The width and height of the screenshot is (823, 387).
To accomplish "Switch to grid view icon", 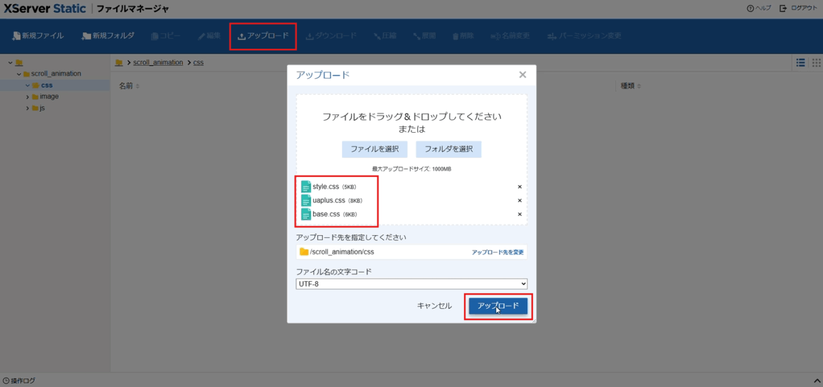I will (816, 63).
